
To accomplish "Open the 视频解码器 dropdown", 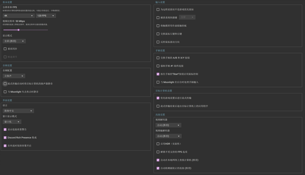I will [x=168, y=125].
